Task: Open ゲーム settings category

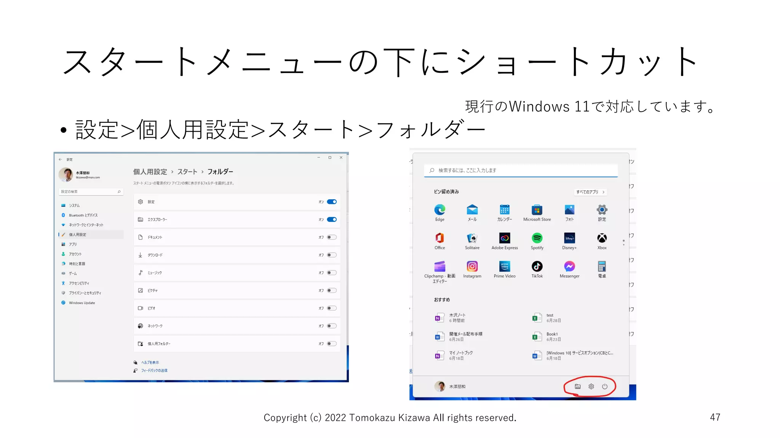Action: [91, 273]
